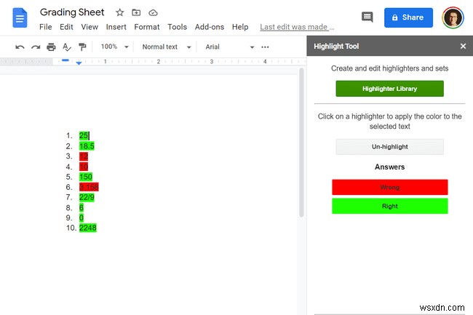The image size is (473, 315).
Task: Click answer 22/9 in the list
Action: [87, 197]
